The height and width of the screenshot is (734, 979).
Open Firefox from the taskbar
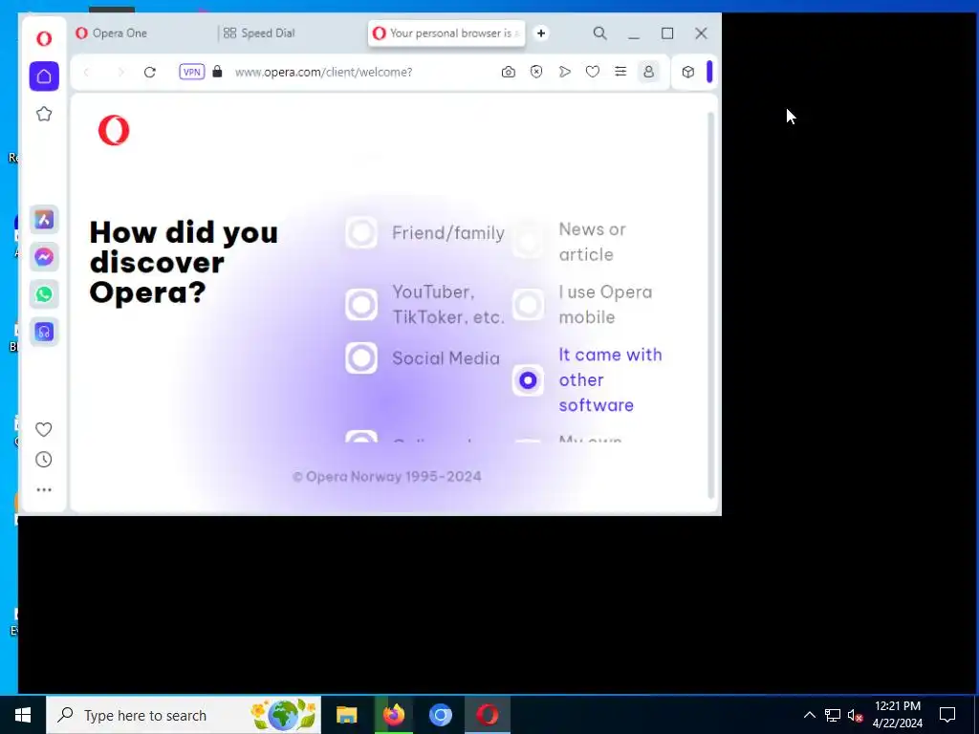[393, 715]
